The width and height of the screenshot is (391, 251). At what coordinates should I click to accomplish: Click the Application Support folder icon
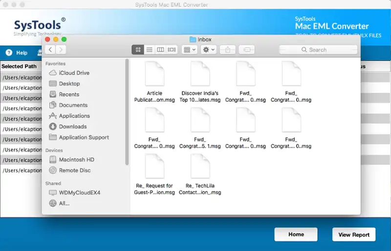point(53,137)
